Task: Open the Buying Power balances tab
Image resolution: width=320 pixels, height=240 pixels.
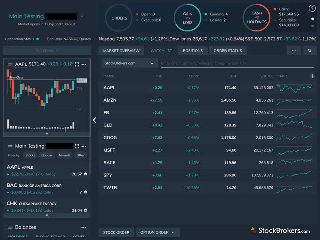Action: click(50, 236)
